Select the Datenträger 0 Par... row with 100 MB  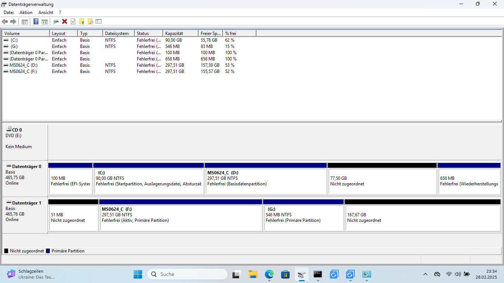click(x=129, y=52)
